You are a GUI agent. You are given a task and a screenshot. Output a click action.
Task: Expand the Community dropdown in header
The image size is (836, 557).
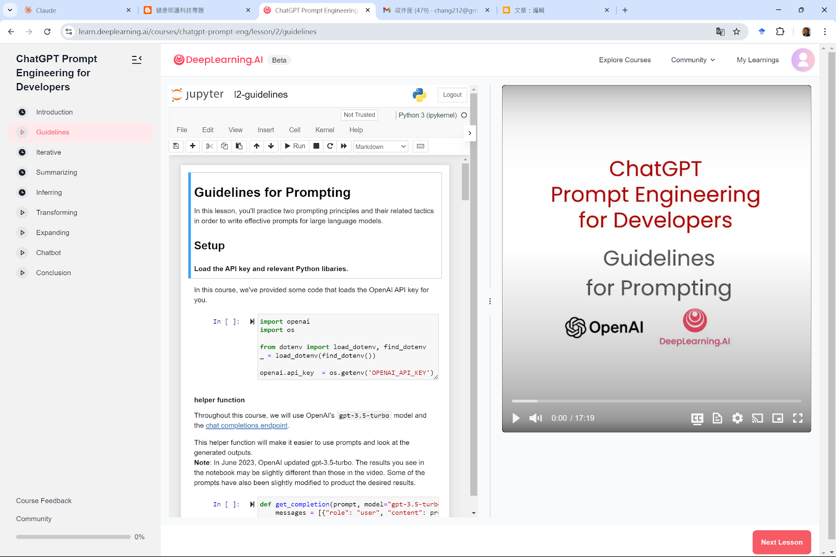(693, 60)
